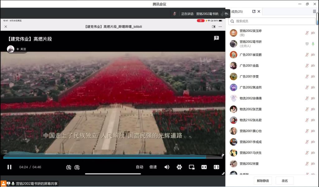Enable picture-in-picture mode icon in player
This screenshot has width=319, height=187.
(x=192, y=167)
